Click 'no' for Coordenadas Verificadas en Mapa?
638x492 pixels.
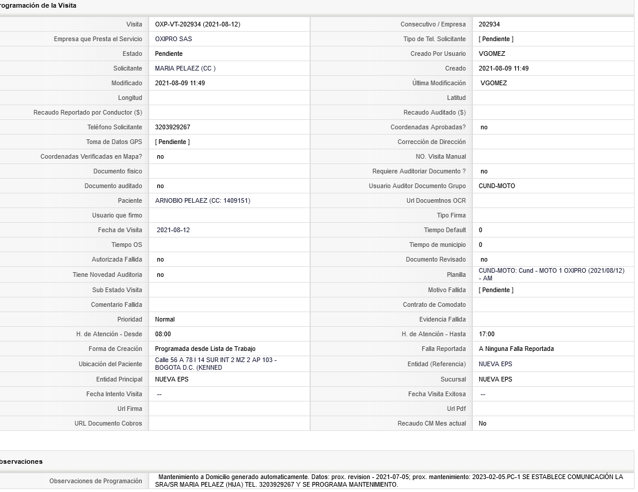click(160, 157)
